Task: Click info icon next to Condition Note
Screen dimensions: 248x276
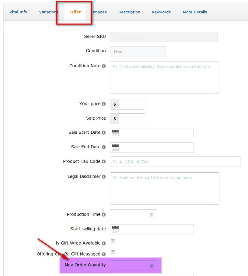Action: point(104,66)
